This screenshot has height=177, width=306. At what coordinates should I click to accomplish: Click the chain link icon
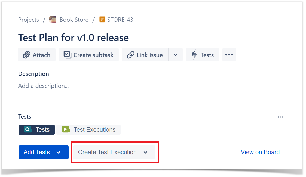pos(131,55)
